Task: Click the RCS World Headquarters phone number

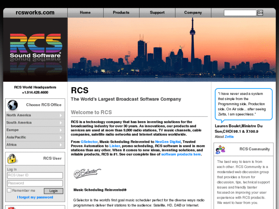Action: click(35, 92)
